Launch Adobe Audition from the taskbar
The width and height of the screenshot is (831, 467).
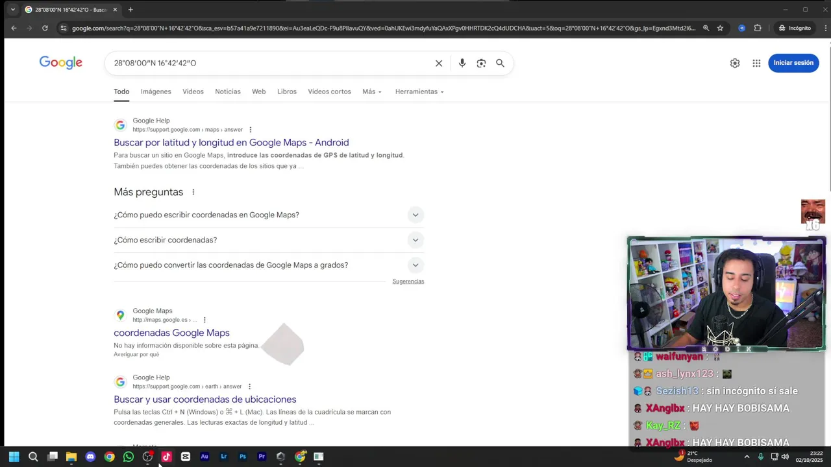(205, 457)
